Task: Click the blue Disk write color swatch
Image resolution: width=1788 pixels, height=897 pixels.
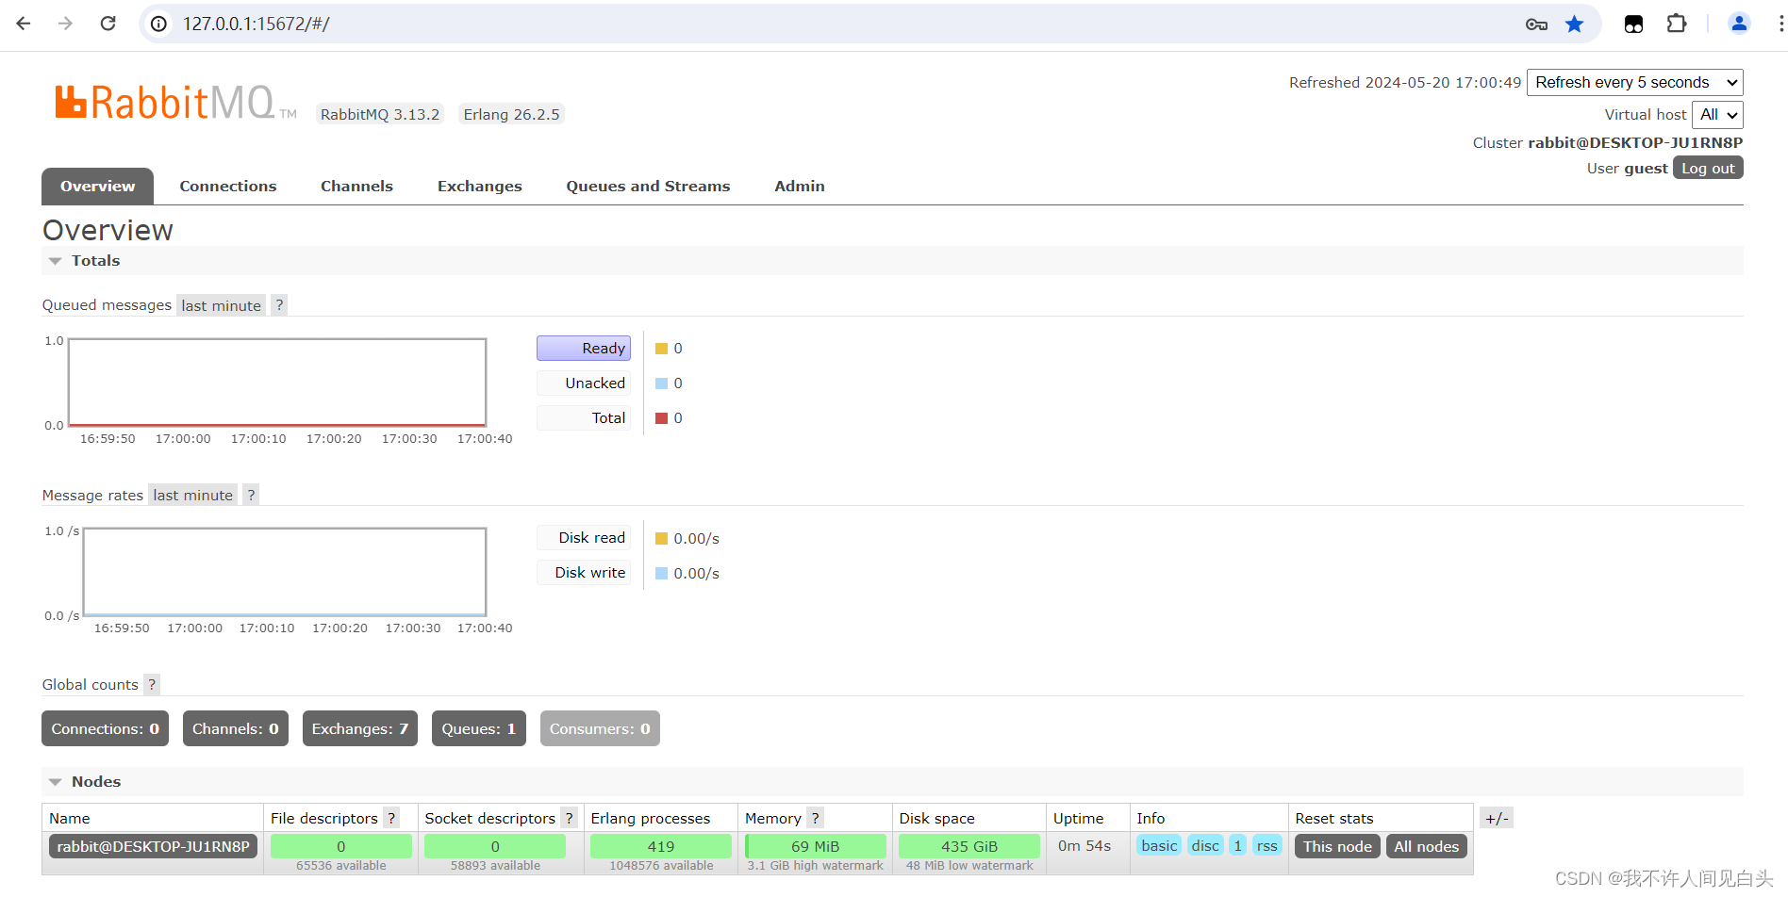Action: pyautogui.click(x=661, y=573)
